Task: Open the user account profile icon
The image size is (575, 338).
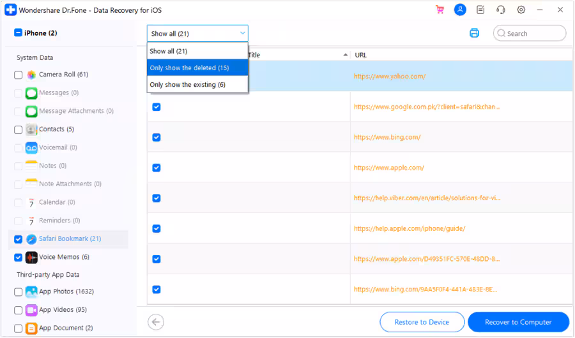Action: click(x=459, y=10)
